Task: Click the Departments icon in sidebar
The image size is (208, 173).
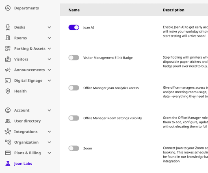Action: click(8, 8)
